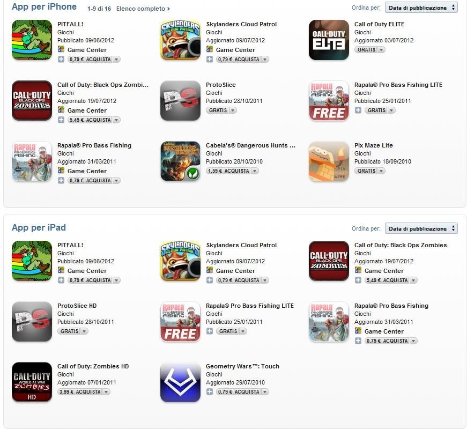467x429 pixels.
Task: Open the ProtoSlice iPhone app icon
Action: point(180,101)
